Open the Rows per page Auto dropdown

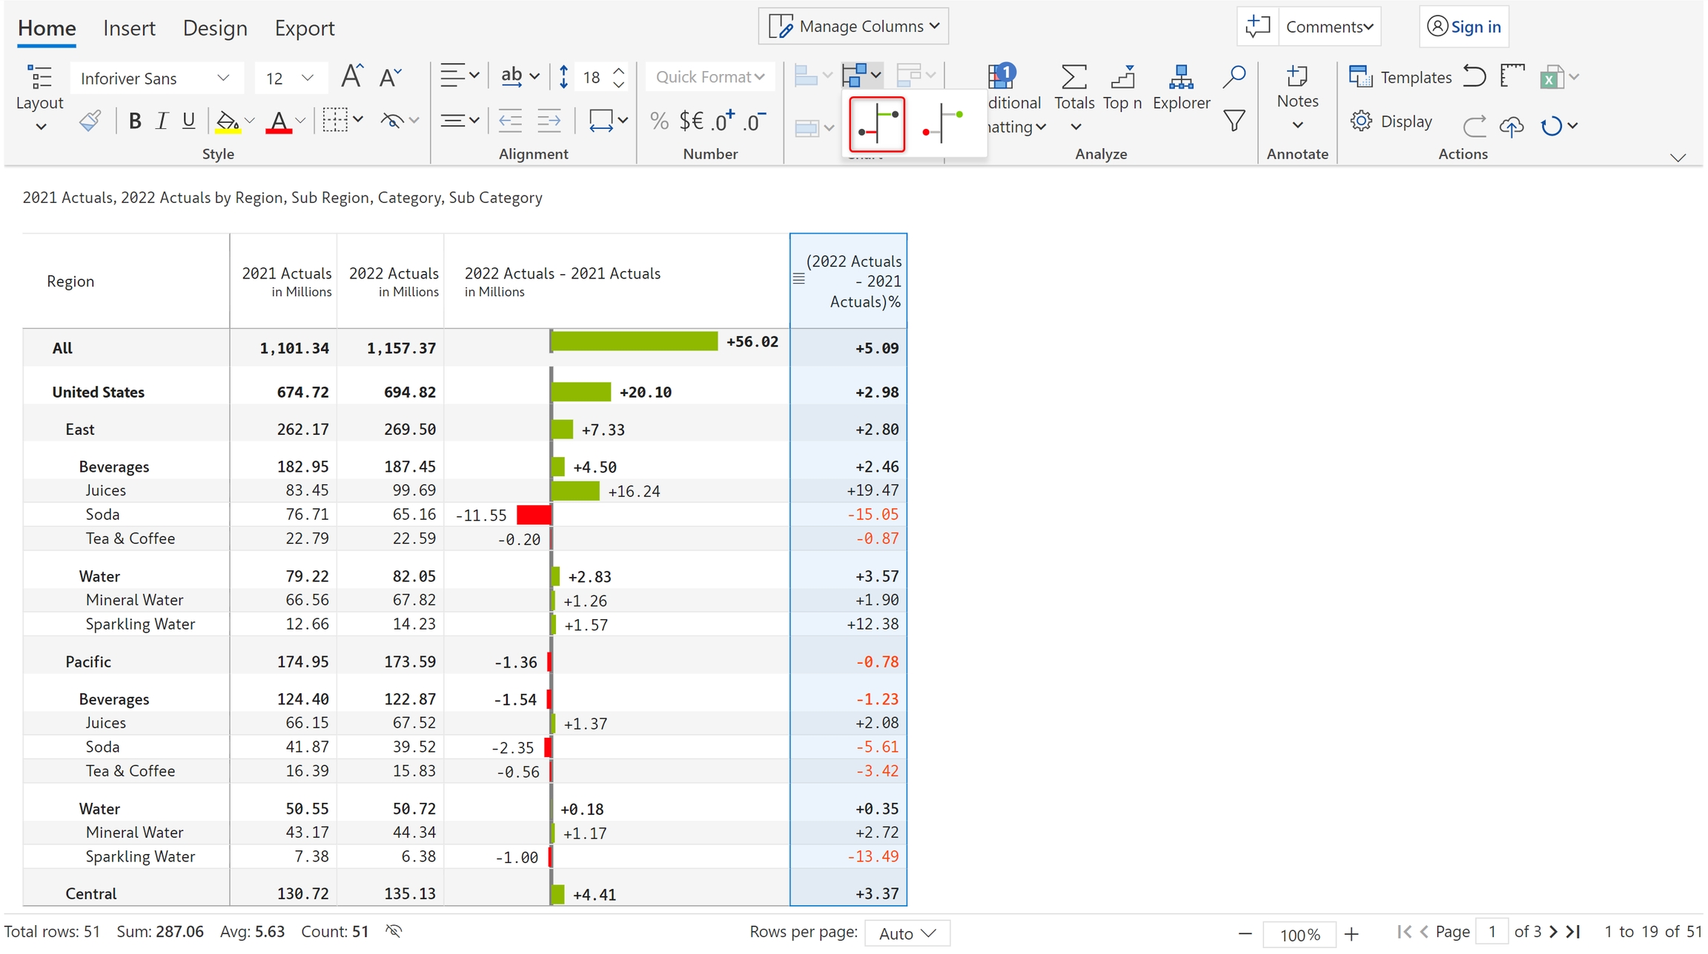pos(907,933)
